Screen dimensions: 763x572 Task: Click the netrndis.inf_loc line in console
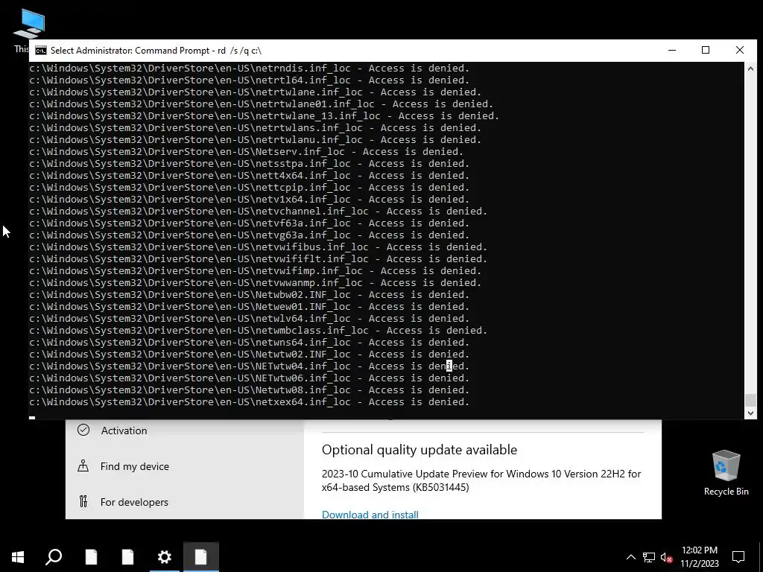tap(249, 68)
